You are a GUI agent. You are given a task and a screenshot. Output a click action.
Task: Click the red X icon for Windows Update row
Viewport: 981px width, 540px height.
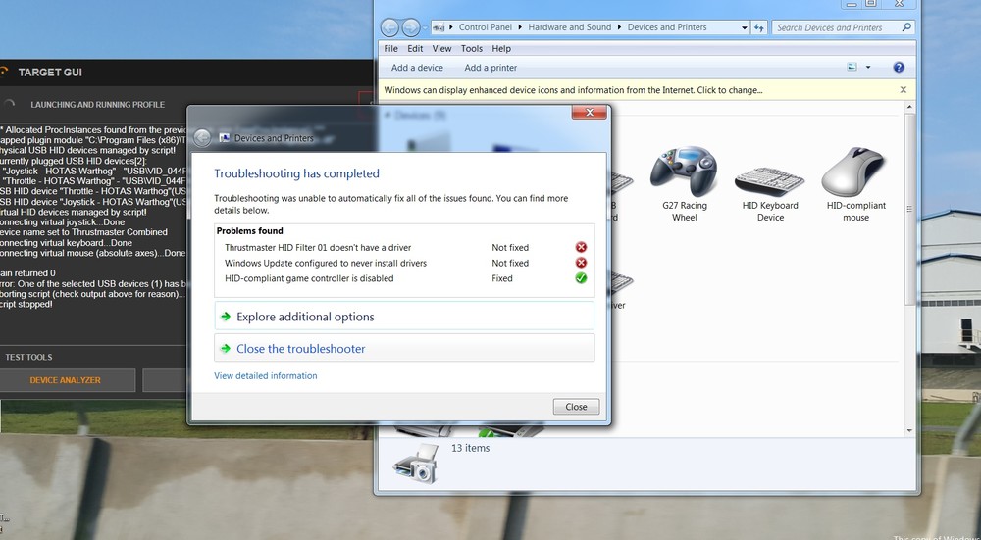[581, 263]
